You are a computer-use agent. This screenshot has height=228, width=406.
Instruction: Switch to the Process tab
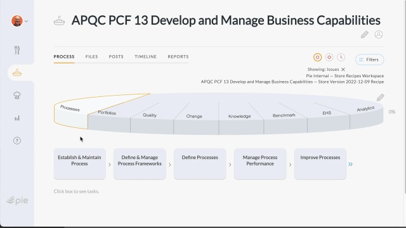tap(64, 56)
